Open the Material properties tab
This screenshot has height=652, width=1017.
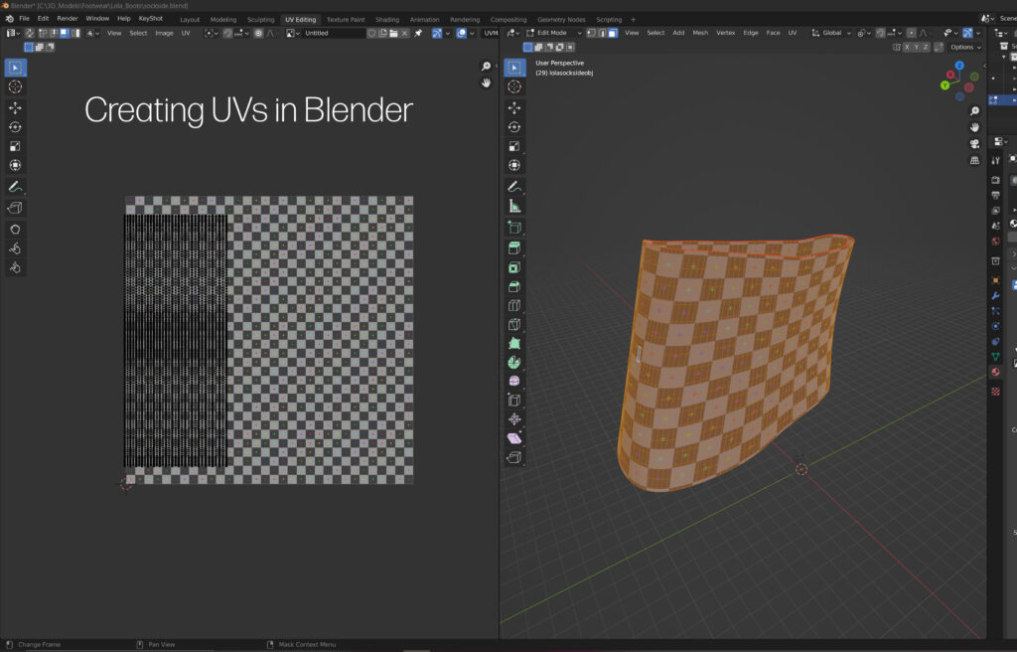pos(995,372)
